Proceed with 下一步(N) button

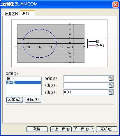83,129
